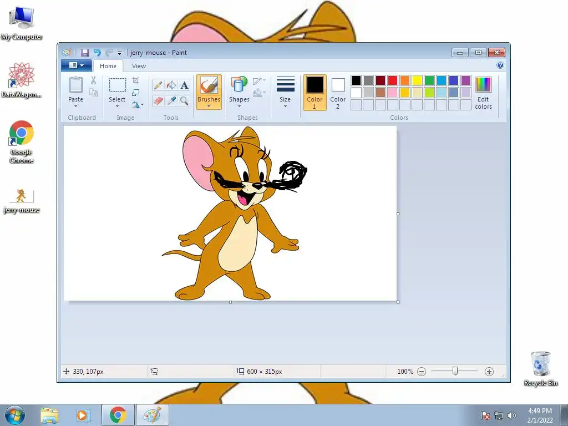Screen dimensions: 568x426
Task: Open My Computer desktop icon
Action: tap(22, 23)
